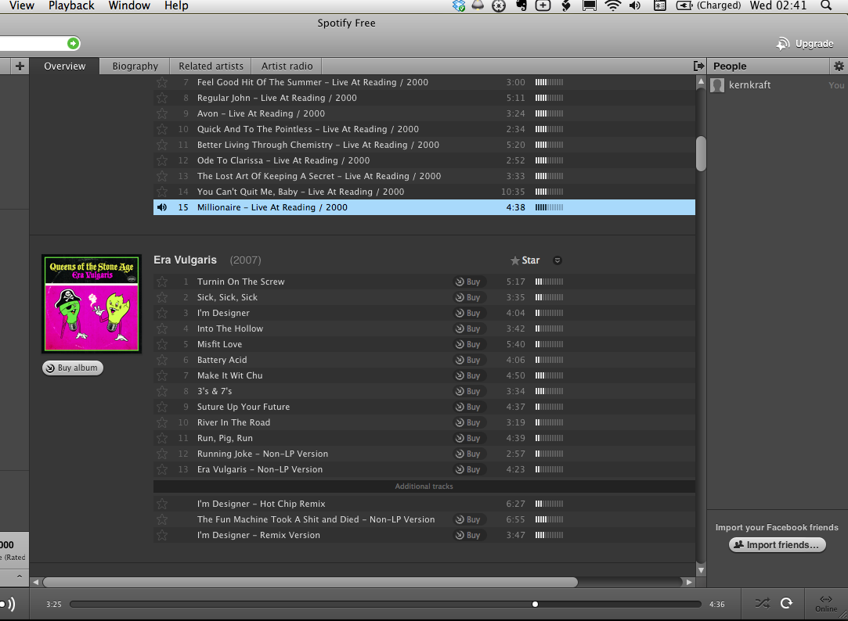
Task: Open the Help menu
Action: (x=176, y=5)
